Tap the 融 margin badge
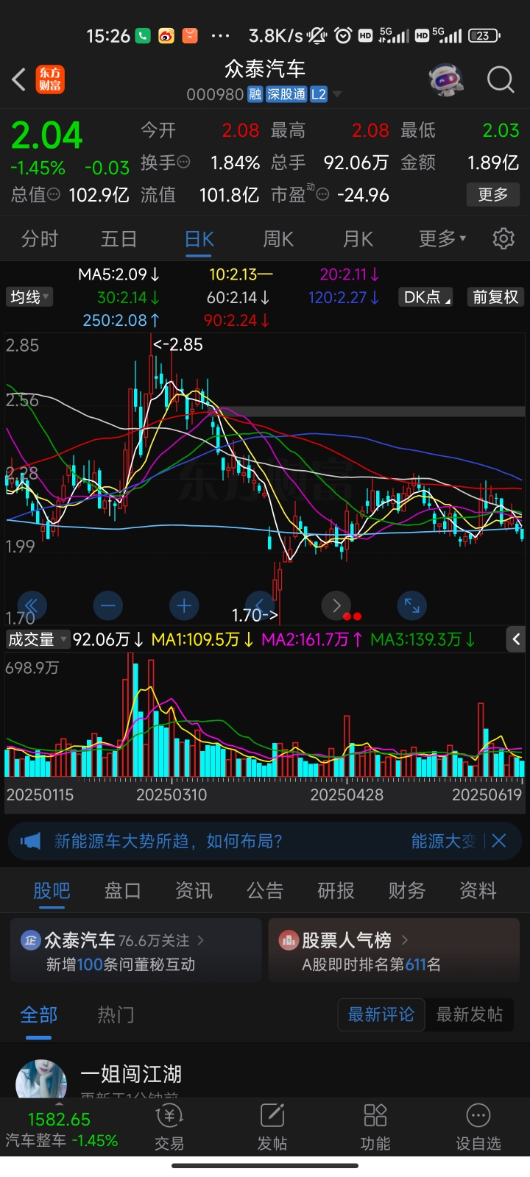 click(x=255, y=94)
